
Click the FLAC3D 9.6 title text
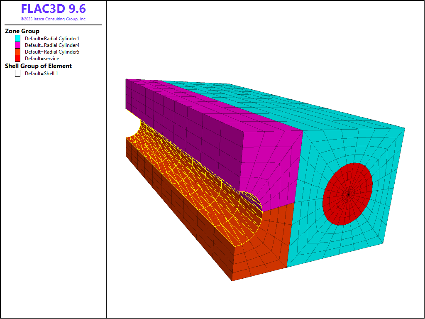coord(53,9)
